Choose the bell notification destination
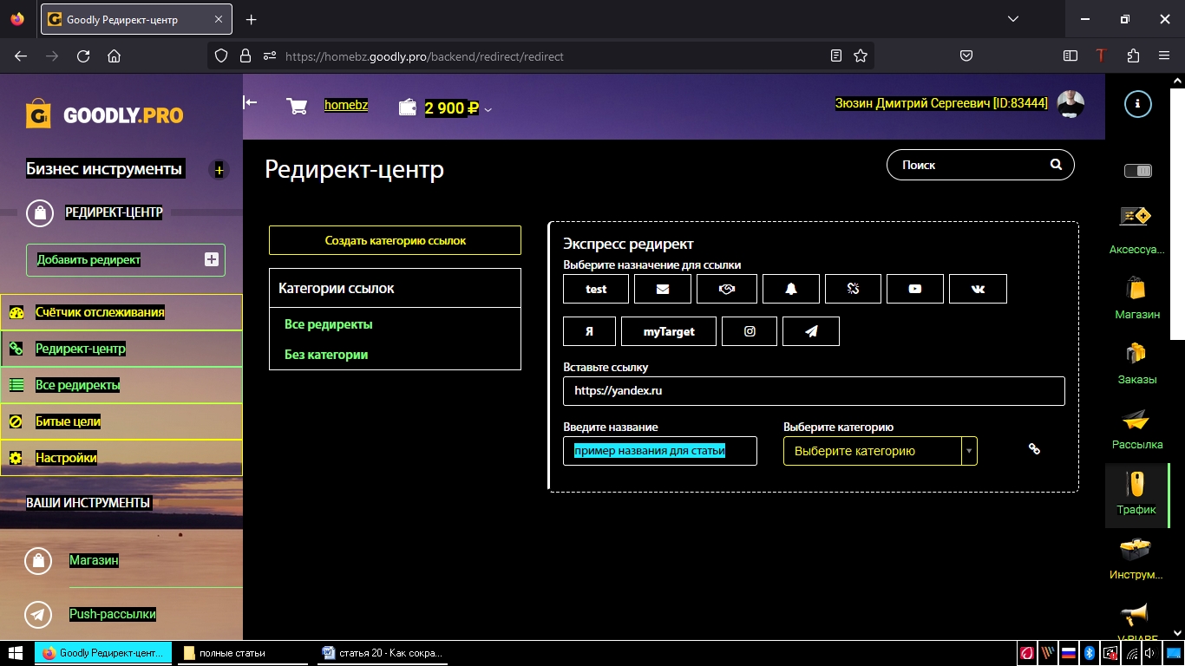 pos(790,289)
